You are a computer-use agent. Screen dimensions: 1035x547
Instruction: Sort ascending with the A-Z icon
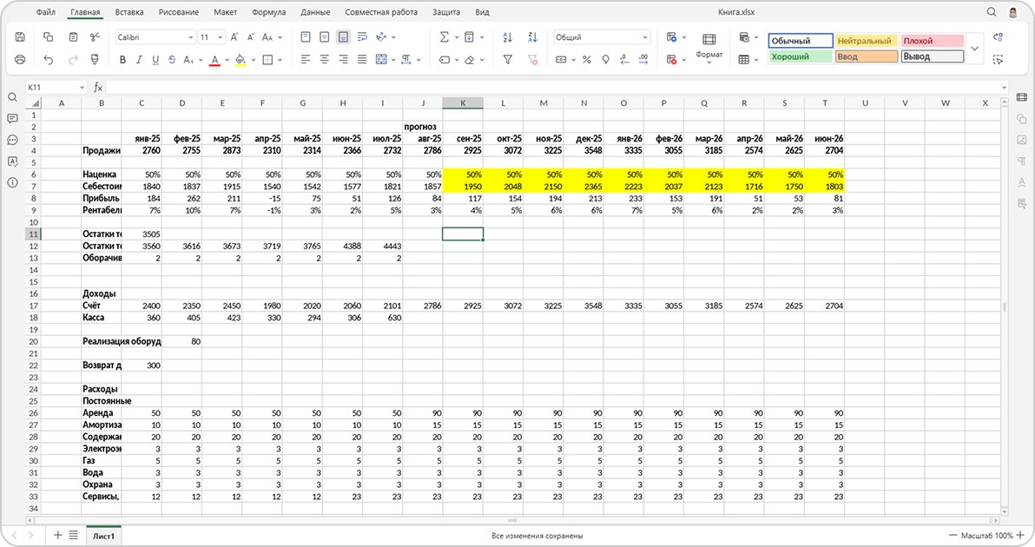tap(508, 37)
